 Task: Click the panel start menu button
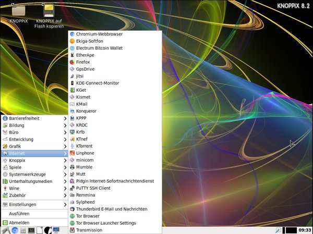click(5, 230)
